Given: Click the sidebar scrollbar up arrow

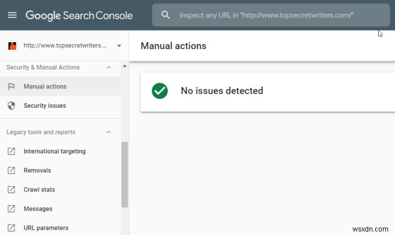Looking at the screenshot, I should (125, 66).
